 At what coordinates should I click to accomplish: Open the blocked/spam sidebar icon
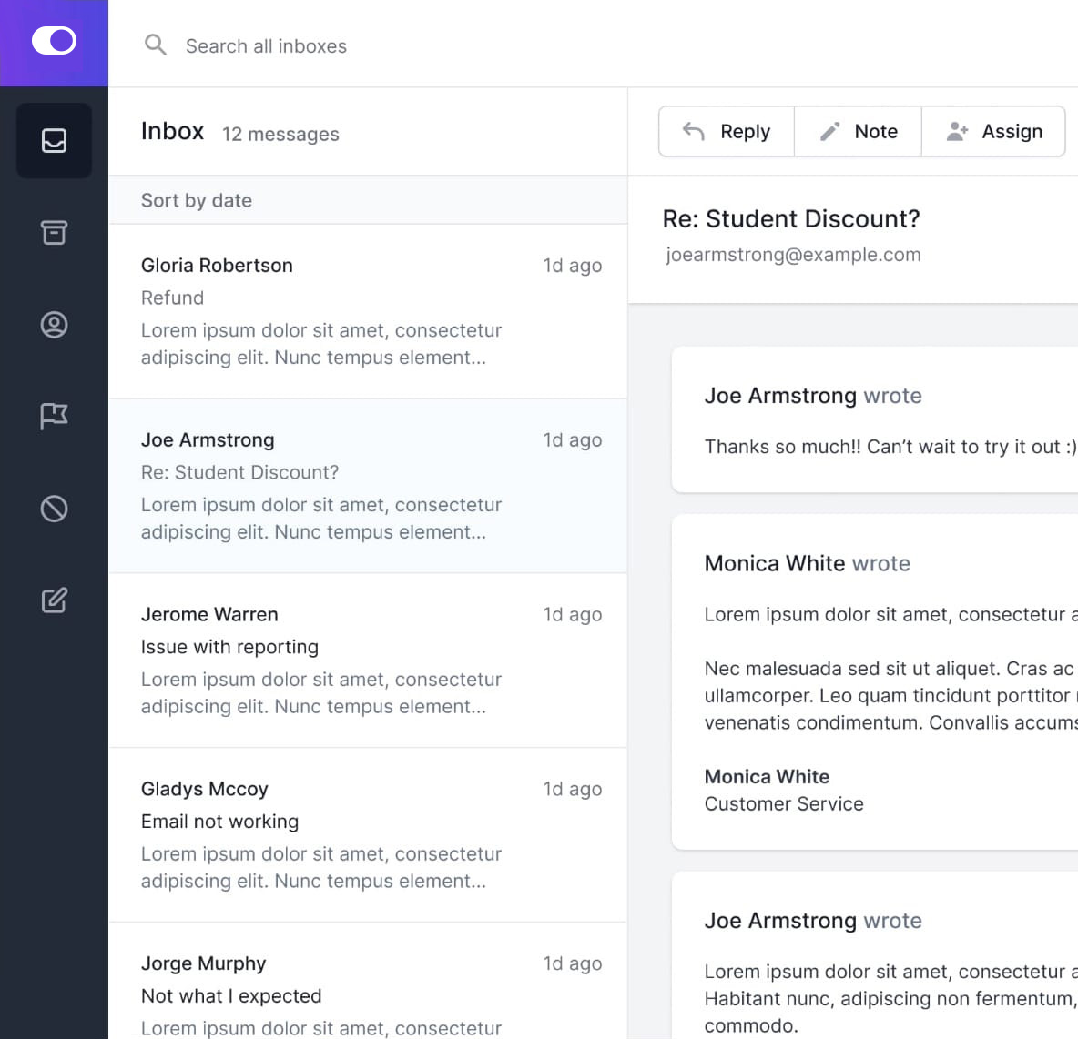(x=54, y=509)
